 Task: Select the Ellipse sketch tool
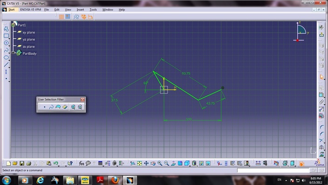point(6,58)
